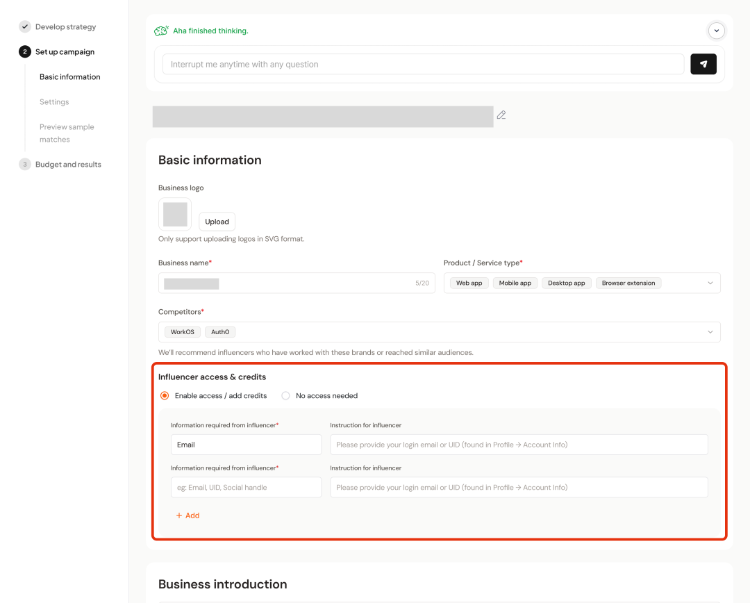Click the step 3 number badge

(x=25, y=165)
